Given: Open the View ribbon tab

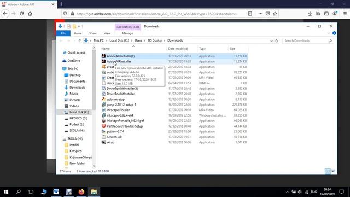Looking at the screenshot, I should tap(107, 33).
